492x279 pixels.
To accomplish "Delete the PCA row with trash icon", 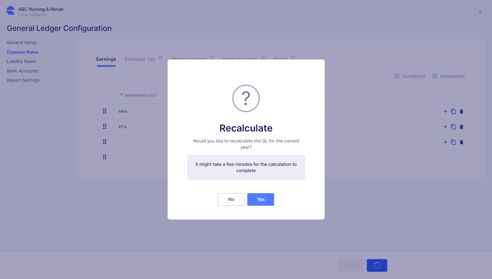I will (461, 127).
